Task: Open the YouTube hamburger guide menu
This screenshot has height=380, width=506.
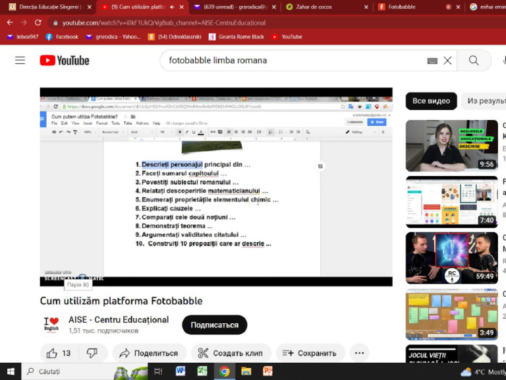Action: [20, 61]
